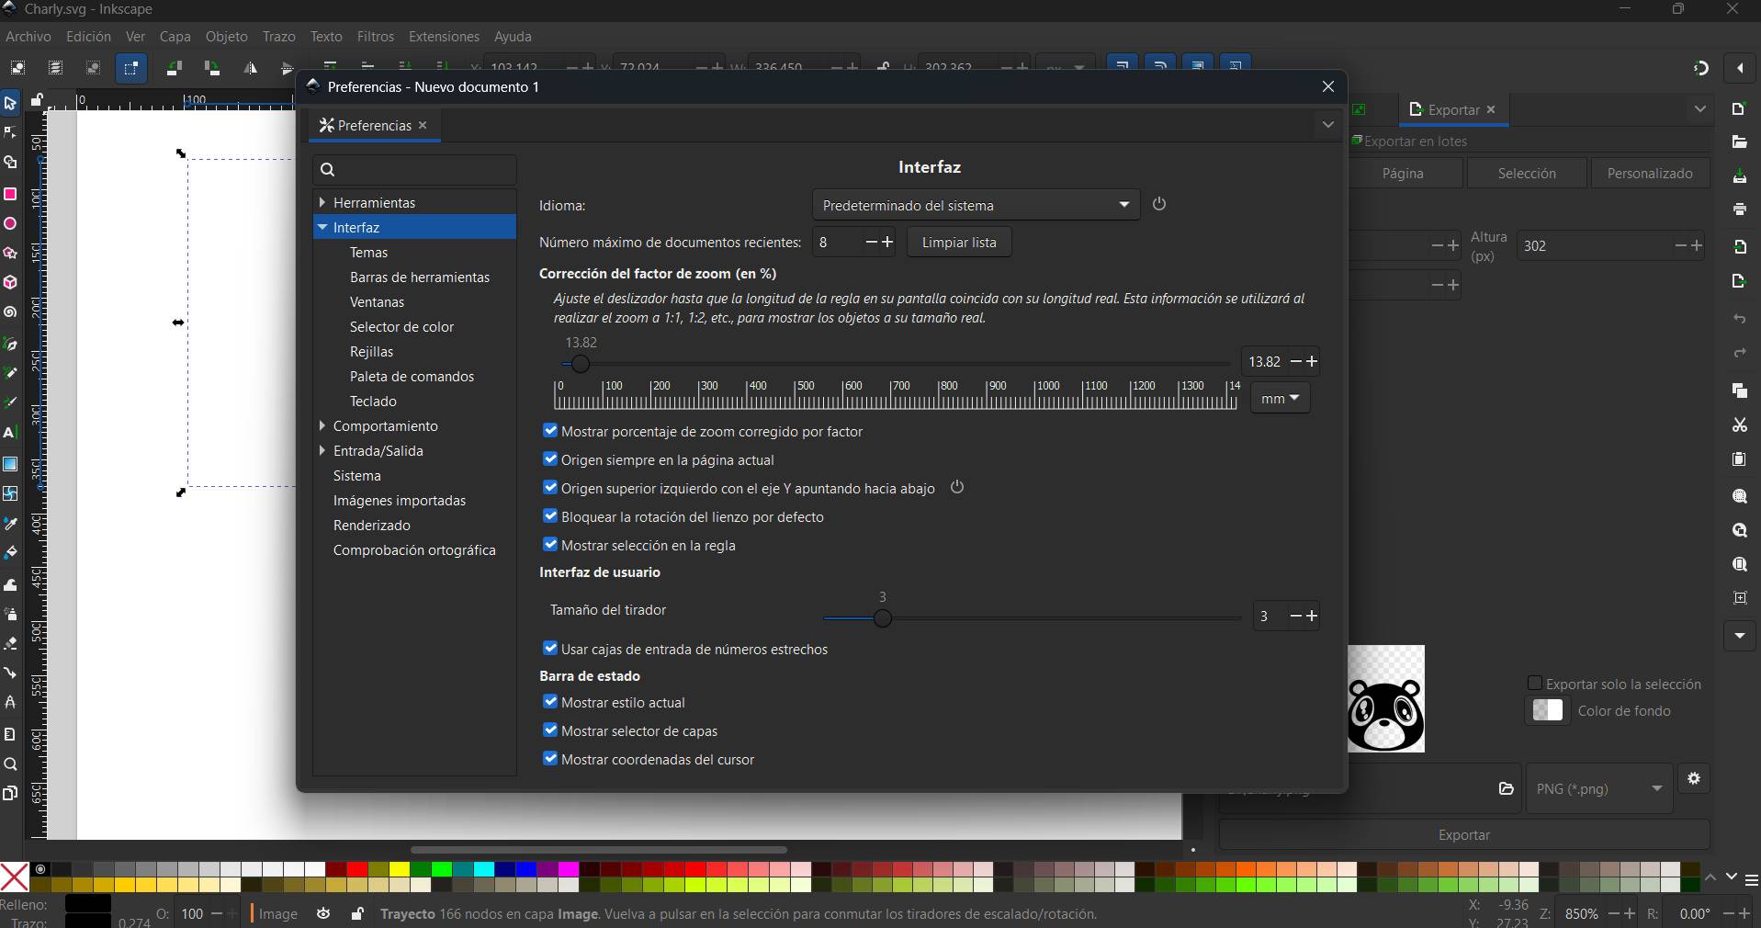This screenshot has width=1761, height=928.
Task: Click the zoom correction factor slider handle
Action: tap(580, 364)
